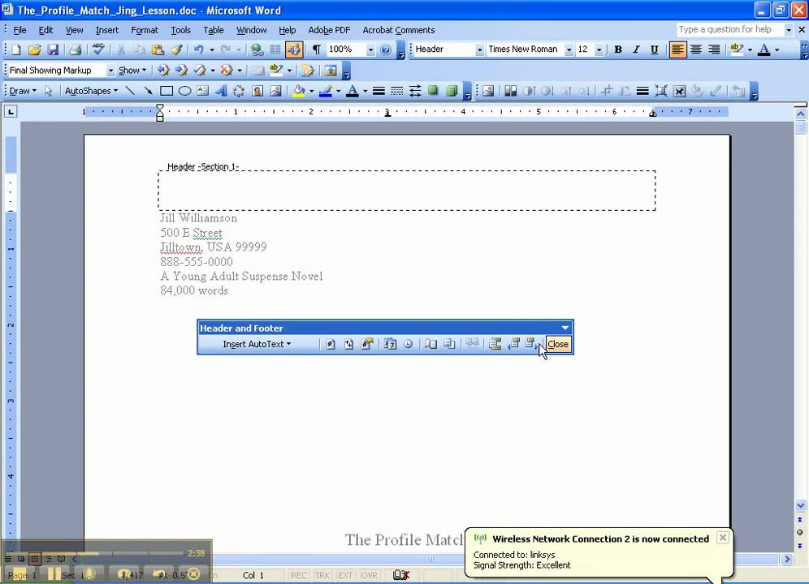Viewport: 809px width, 584px height.
Task: Open the Final Showing Markup dropdown
Action: click(x=110, y=70)
